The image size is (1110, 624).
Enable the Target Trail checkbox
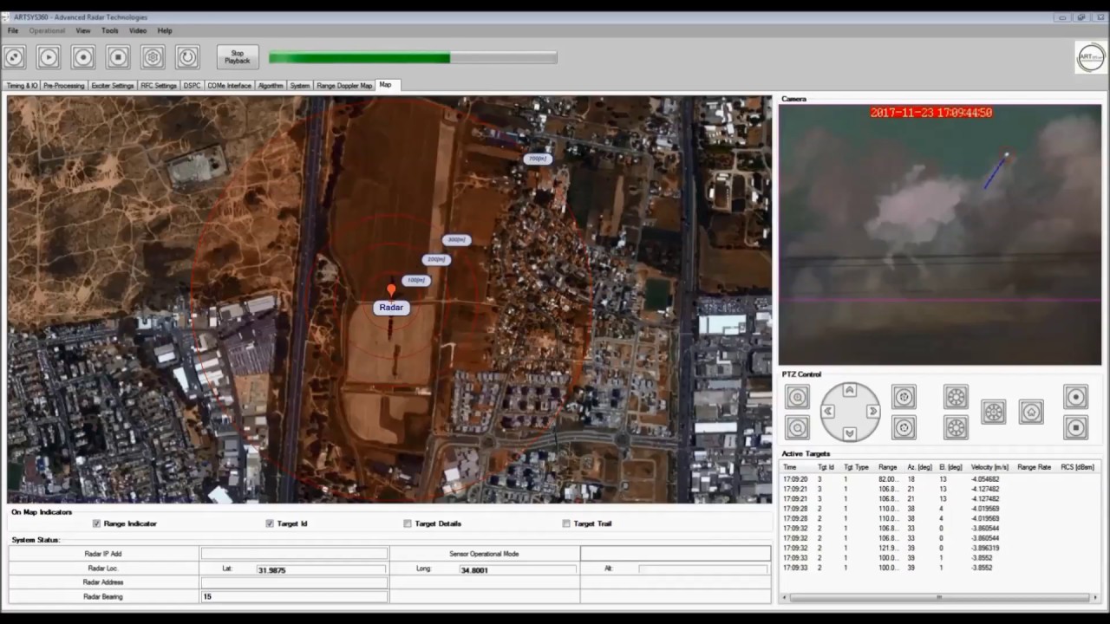pos(566,523)
